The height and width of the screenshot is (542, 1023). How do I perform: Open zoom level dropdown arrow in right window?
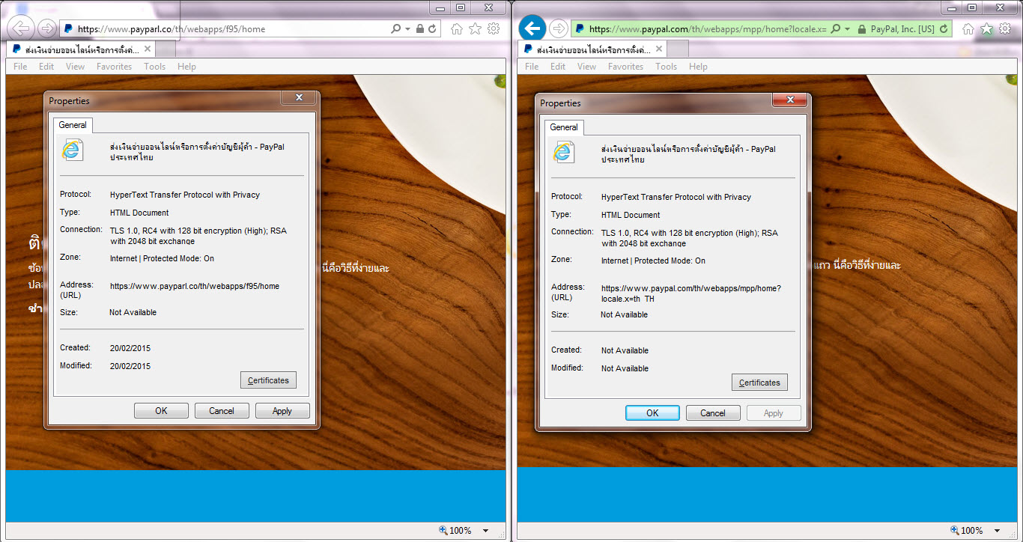coord(997,531)
